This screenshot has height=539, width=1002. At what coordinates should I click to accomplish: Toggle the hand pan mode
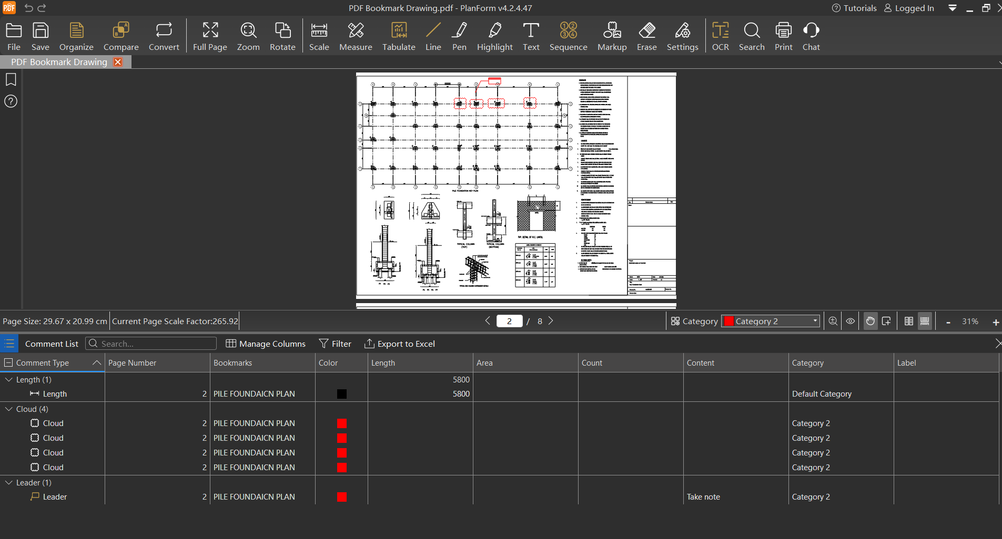(871, 321)
